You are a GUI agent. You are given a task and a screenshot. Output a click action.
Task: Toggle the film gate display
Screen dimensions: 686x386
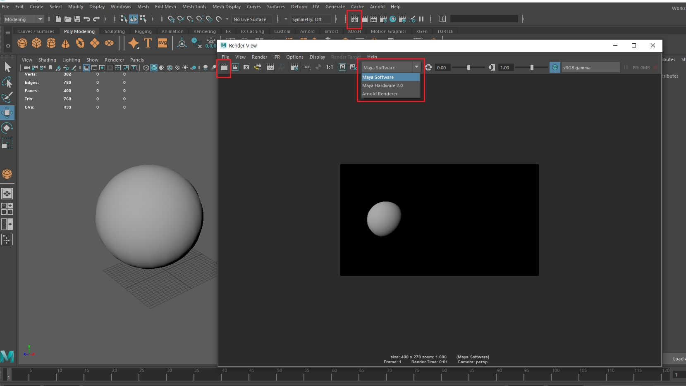tap(94, 68)
